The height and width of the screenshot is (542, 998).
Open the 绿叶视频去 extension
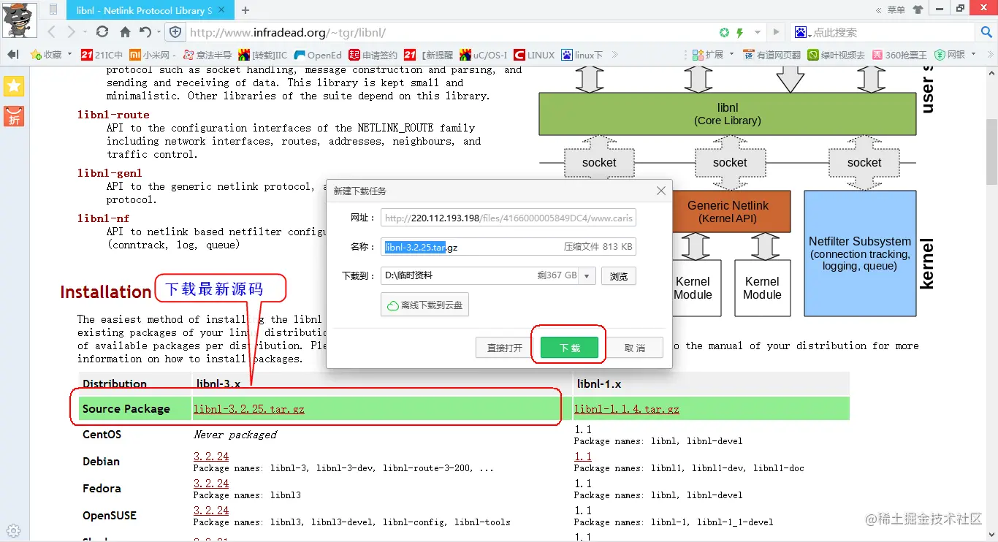click(x=836, y=55)
